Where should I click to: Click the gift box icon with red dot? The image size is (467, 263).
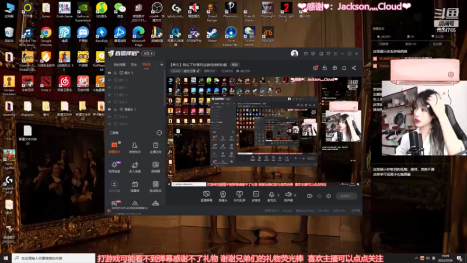click(315, 68)
